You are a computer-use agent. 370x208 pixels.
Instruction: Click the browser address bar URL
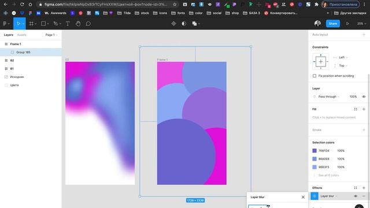[106, 4]
